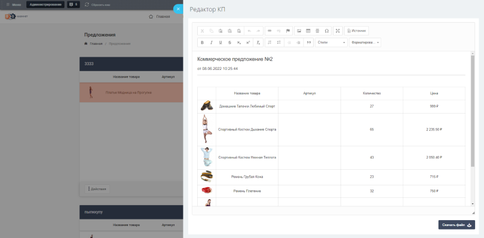Insert an image via the toolbar
This screenshot has height=238, width=484.
pos(299,31)
